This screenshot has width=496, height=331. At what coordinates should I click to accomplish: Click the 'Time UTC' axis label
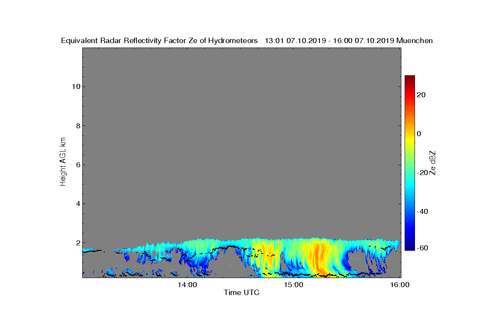pyautogui.click(x=241, y=293)
